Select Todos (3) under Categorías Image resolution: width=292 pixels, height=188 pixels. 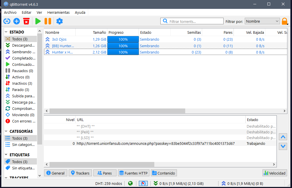[21, 138]
